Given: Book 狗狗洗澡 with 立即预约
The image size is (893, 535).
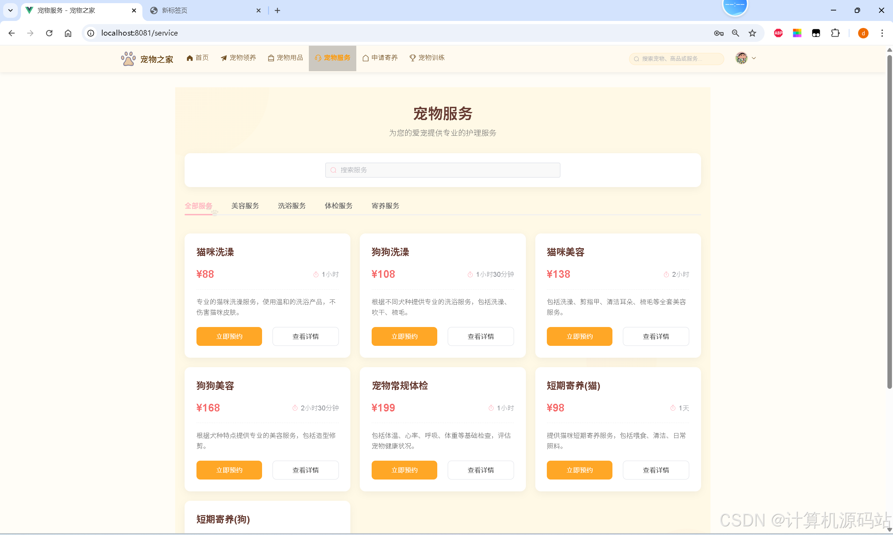Looking at the screenshot, I should [x=404, y=336].
